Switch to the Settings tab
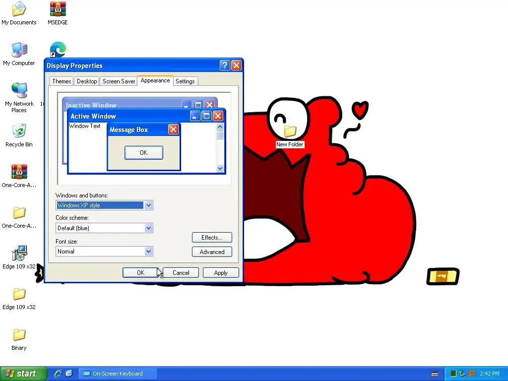508x381 pixels. coord(185,81)
